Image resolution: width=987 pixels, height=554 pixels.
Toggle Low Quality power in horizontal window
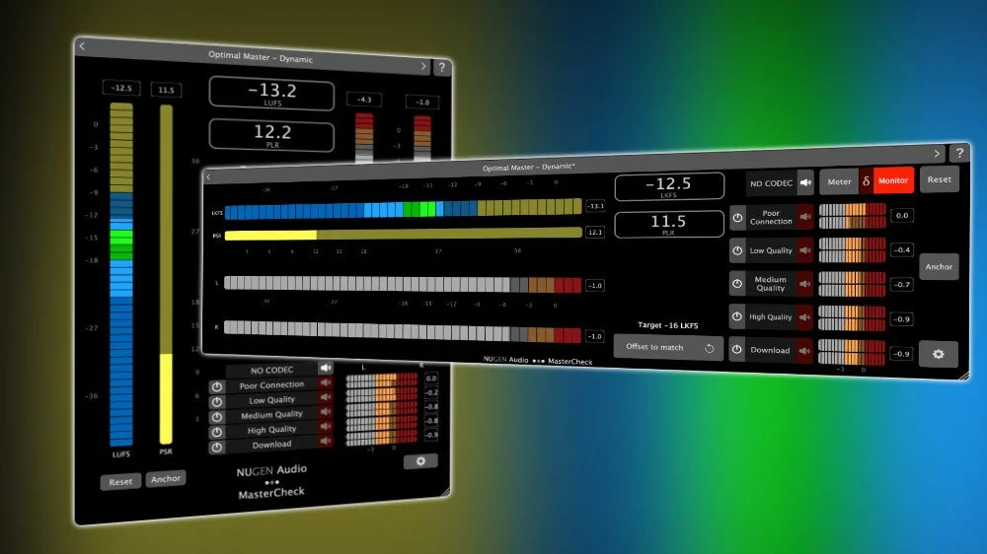[737, 250]
